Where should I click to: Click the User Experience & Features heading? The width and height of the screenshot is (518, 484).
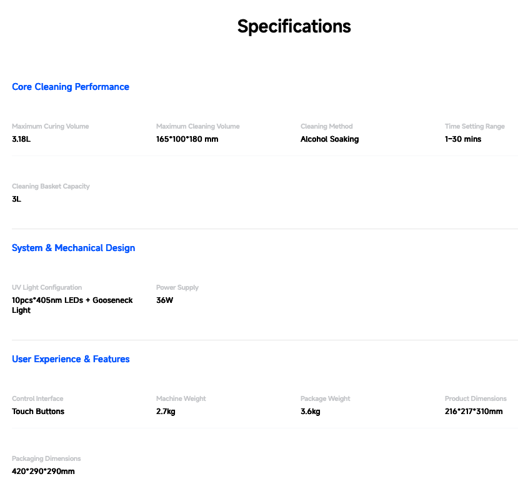(x=71, y=359)
